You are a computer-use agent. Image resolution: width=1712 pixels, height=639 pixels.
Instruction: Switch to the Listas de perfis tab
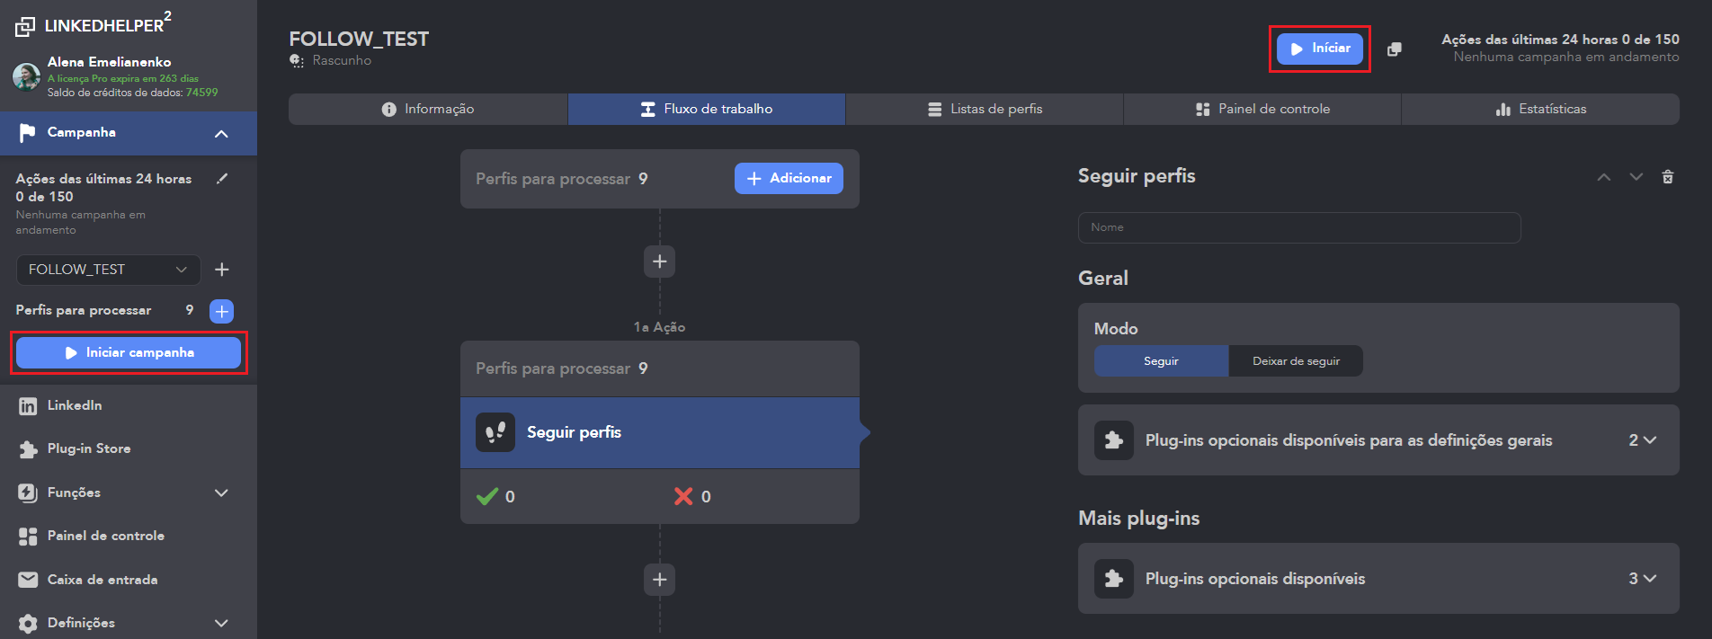tap(985, 109)
